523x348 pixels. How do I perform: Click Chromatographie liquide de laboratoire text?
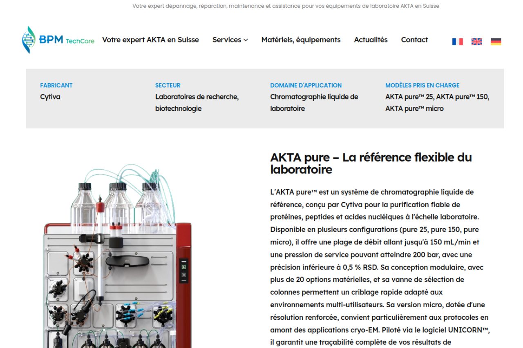314,103
